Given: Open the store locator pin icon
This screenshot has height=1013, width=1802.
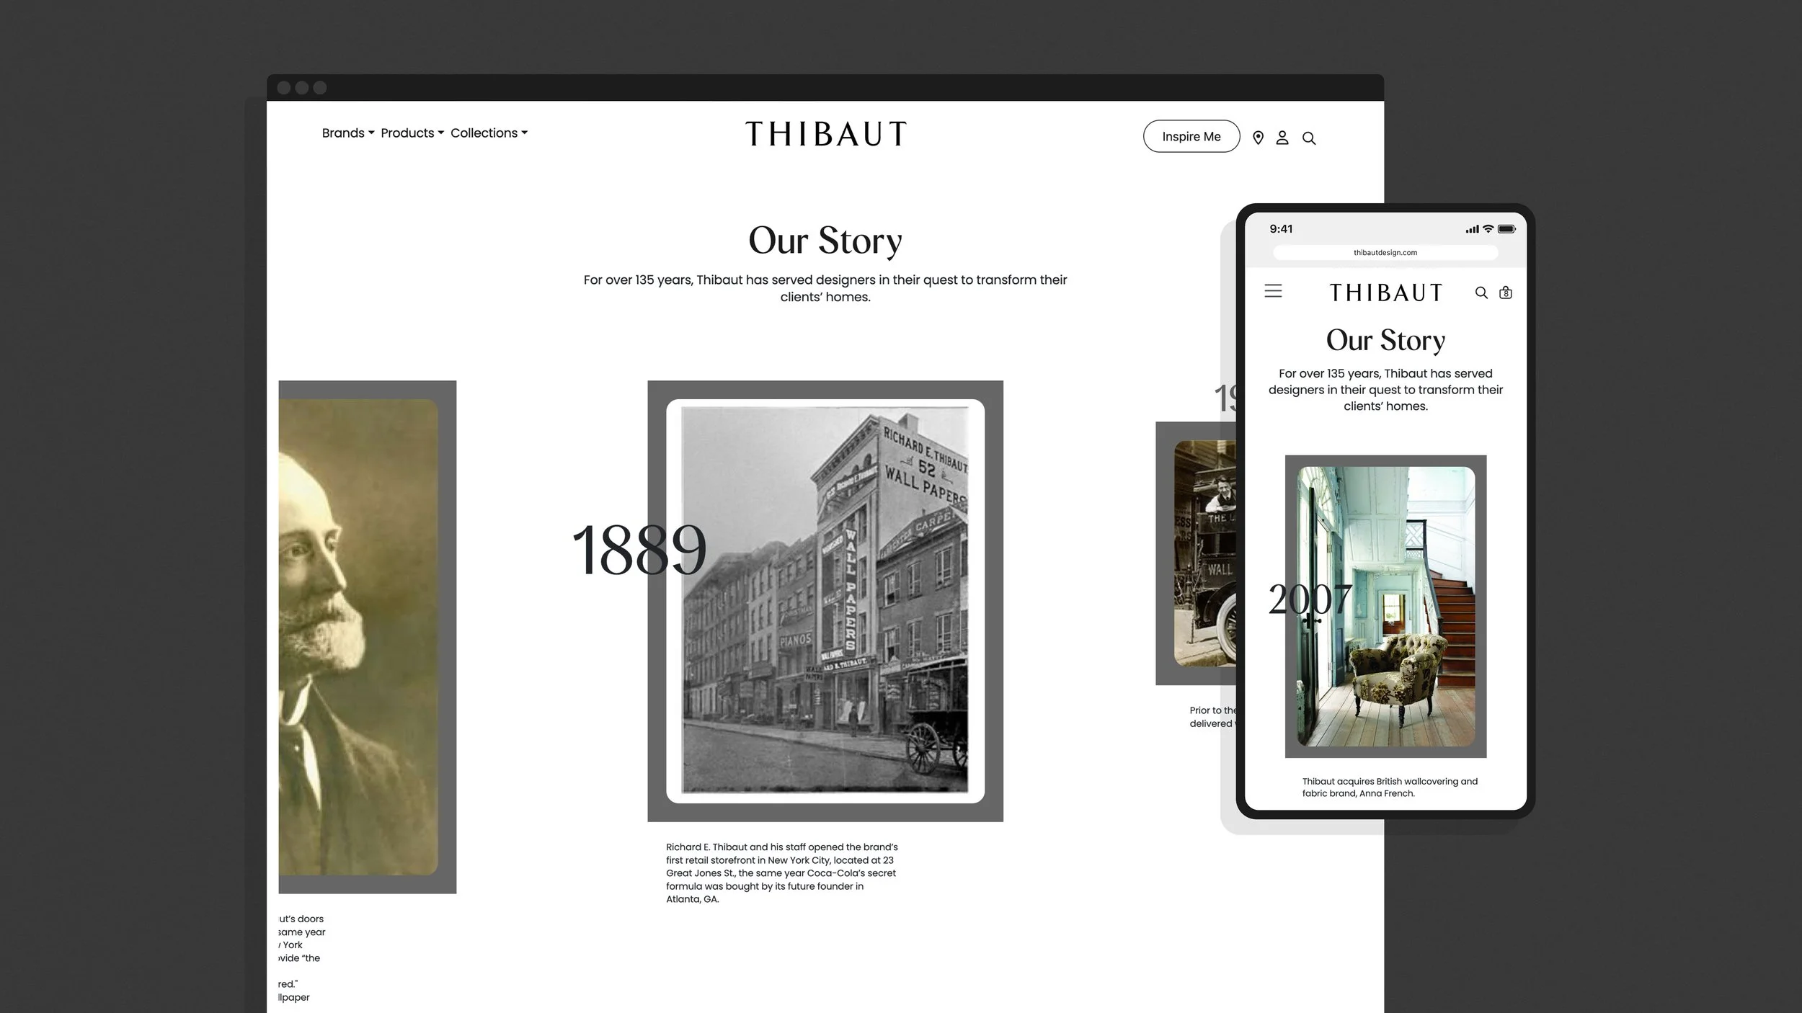Looking at the screenshot, I should coord(1258,138).
